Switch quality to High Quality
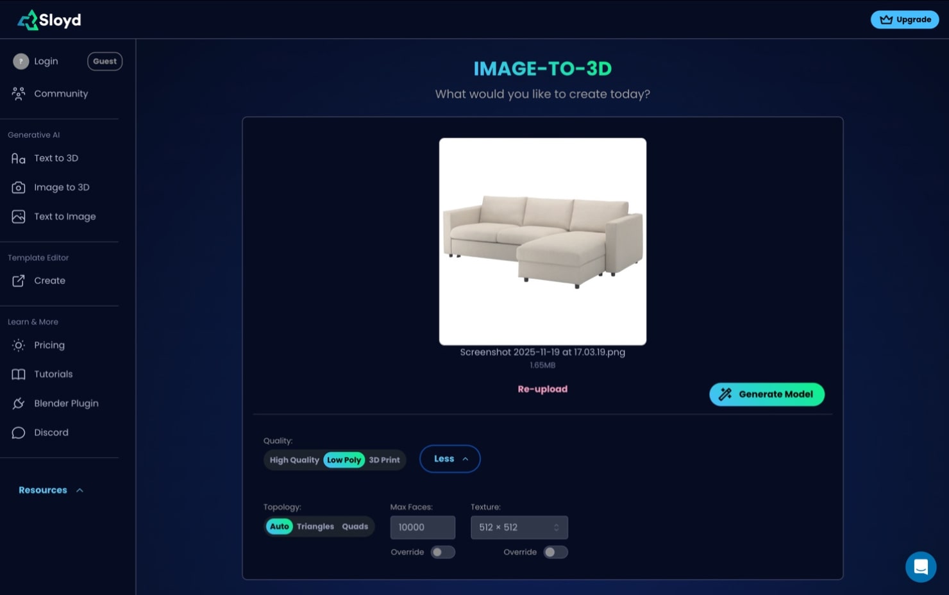949x595 pixels. pyautogui.click(x=294, y=460)
